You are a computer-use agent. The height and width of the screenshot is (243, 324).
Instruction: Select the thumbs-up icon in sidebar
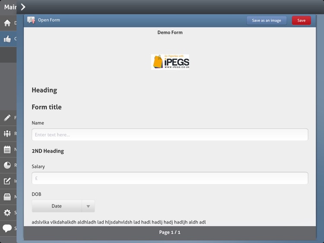(x=7, y=38)
